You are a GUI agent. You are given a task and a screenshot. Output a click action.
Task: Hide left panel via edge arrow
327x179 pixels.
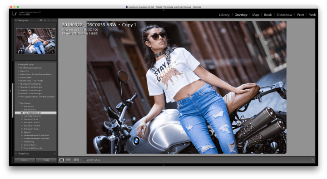10,91
